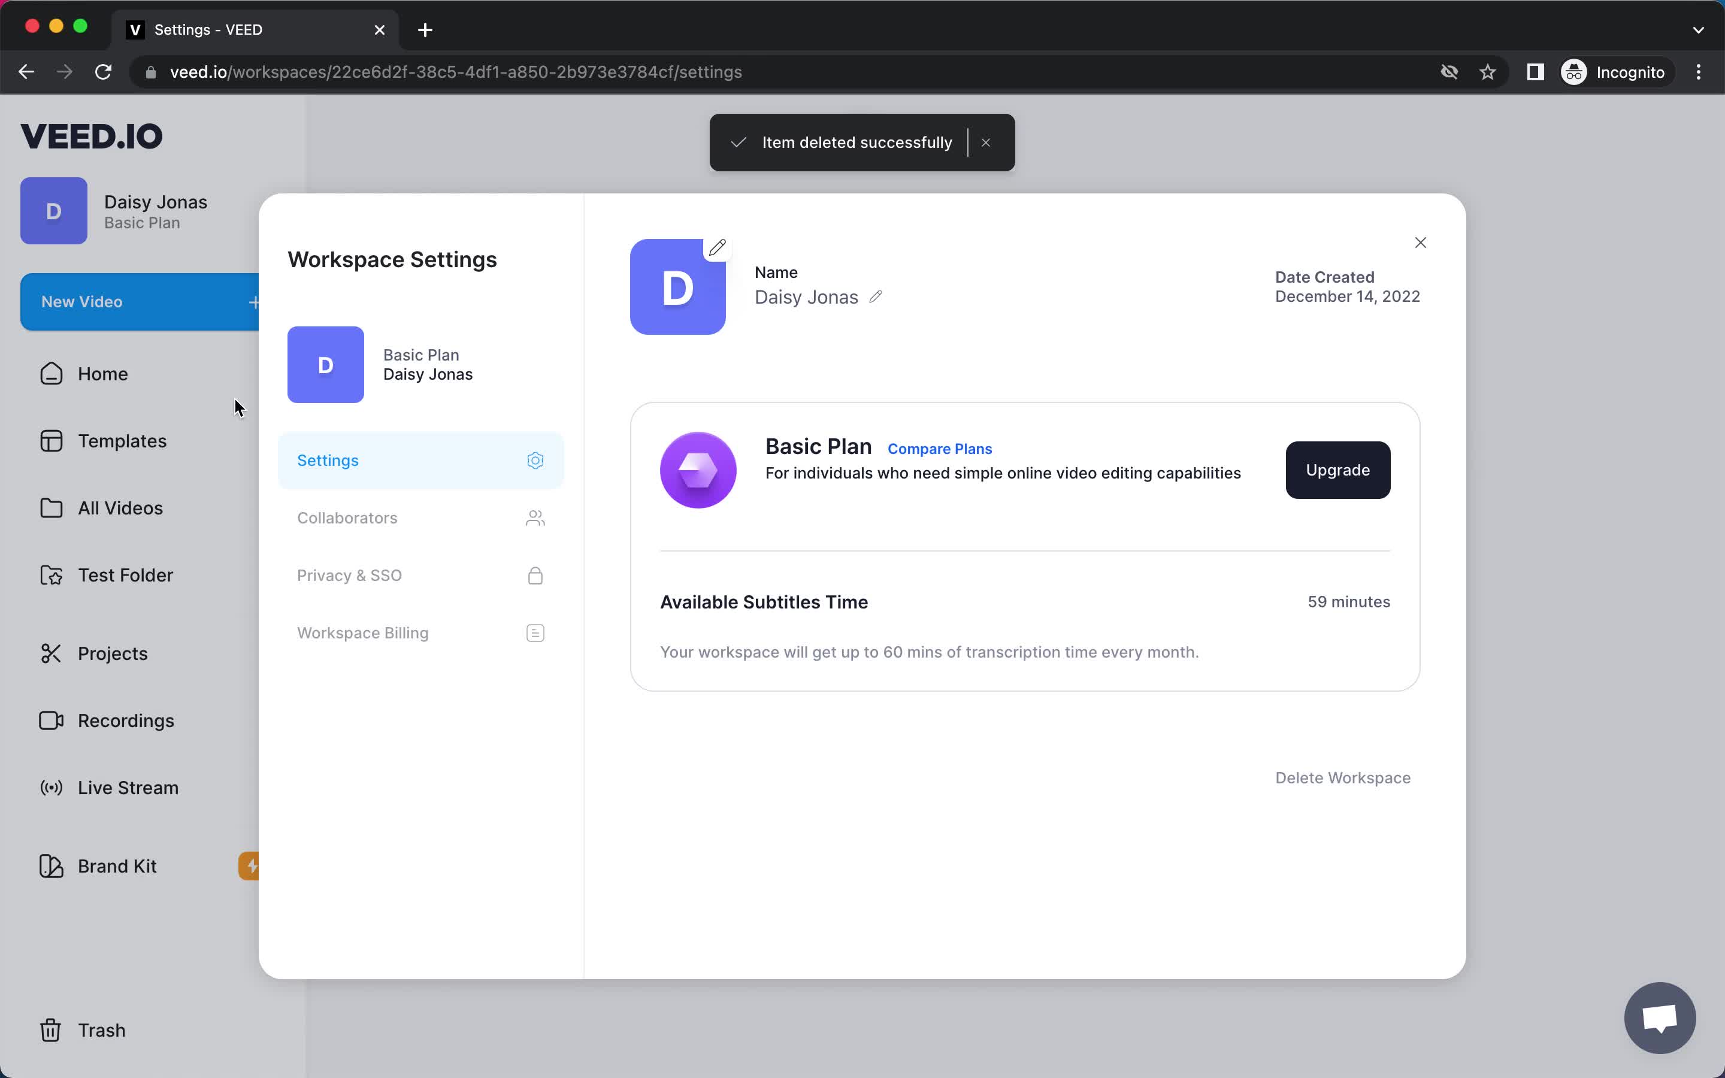Image resolution: width=1725 pixels, height=1078 pixels.
Task: Dismiss the 'Item deleted successfully' toast
Action: tap(986, 143)
